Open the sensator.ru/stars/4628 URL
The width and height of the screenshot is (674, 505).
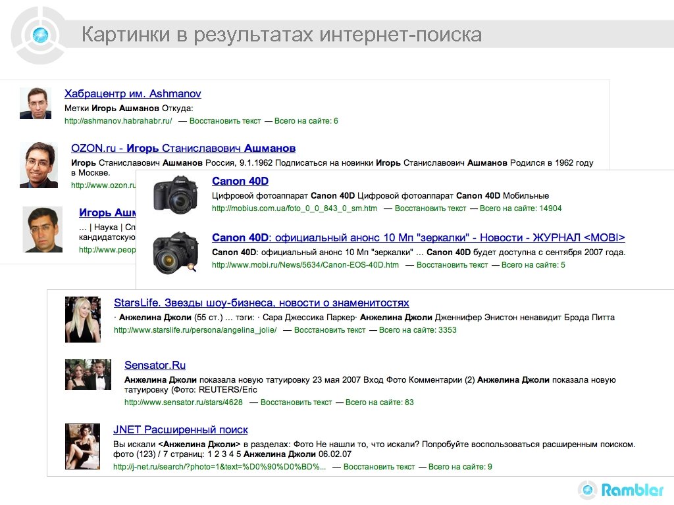tap(184, 402)
